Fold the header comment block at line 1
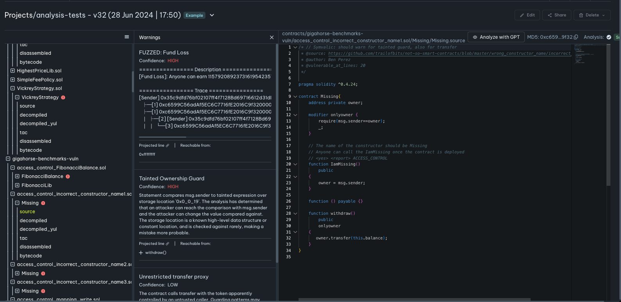This screenshot has height=302, width=621. pyautogui.click(x=295, y=47)
